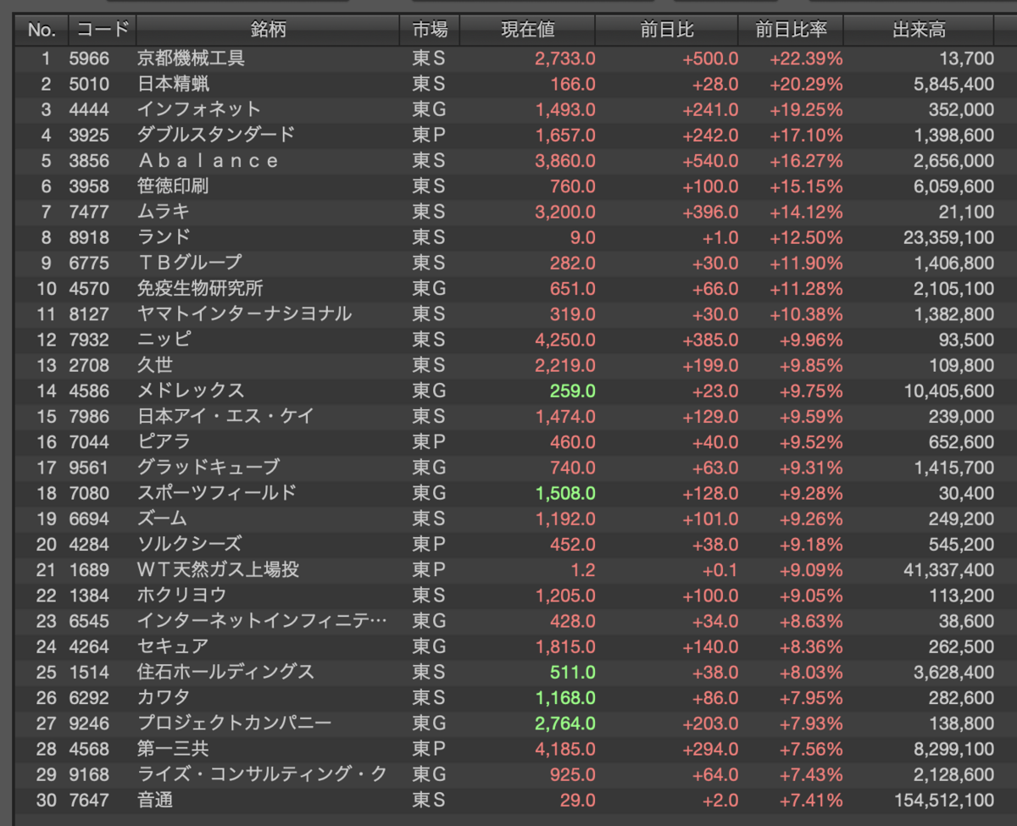
Task: Select 久世 stock name
Action: click(x=155, y=365)
